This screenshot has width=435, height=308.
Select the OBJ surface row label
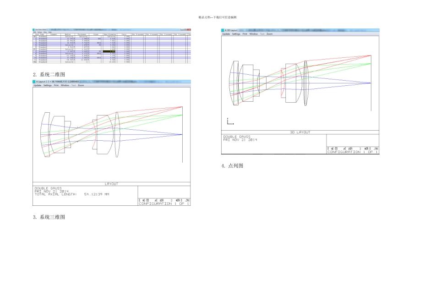point(34,37)
